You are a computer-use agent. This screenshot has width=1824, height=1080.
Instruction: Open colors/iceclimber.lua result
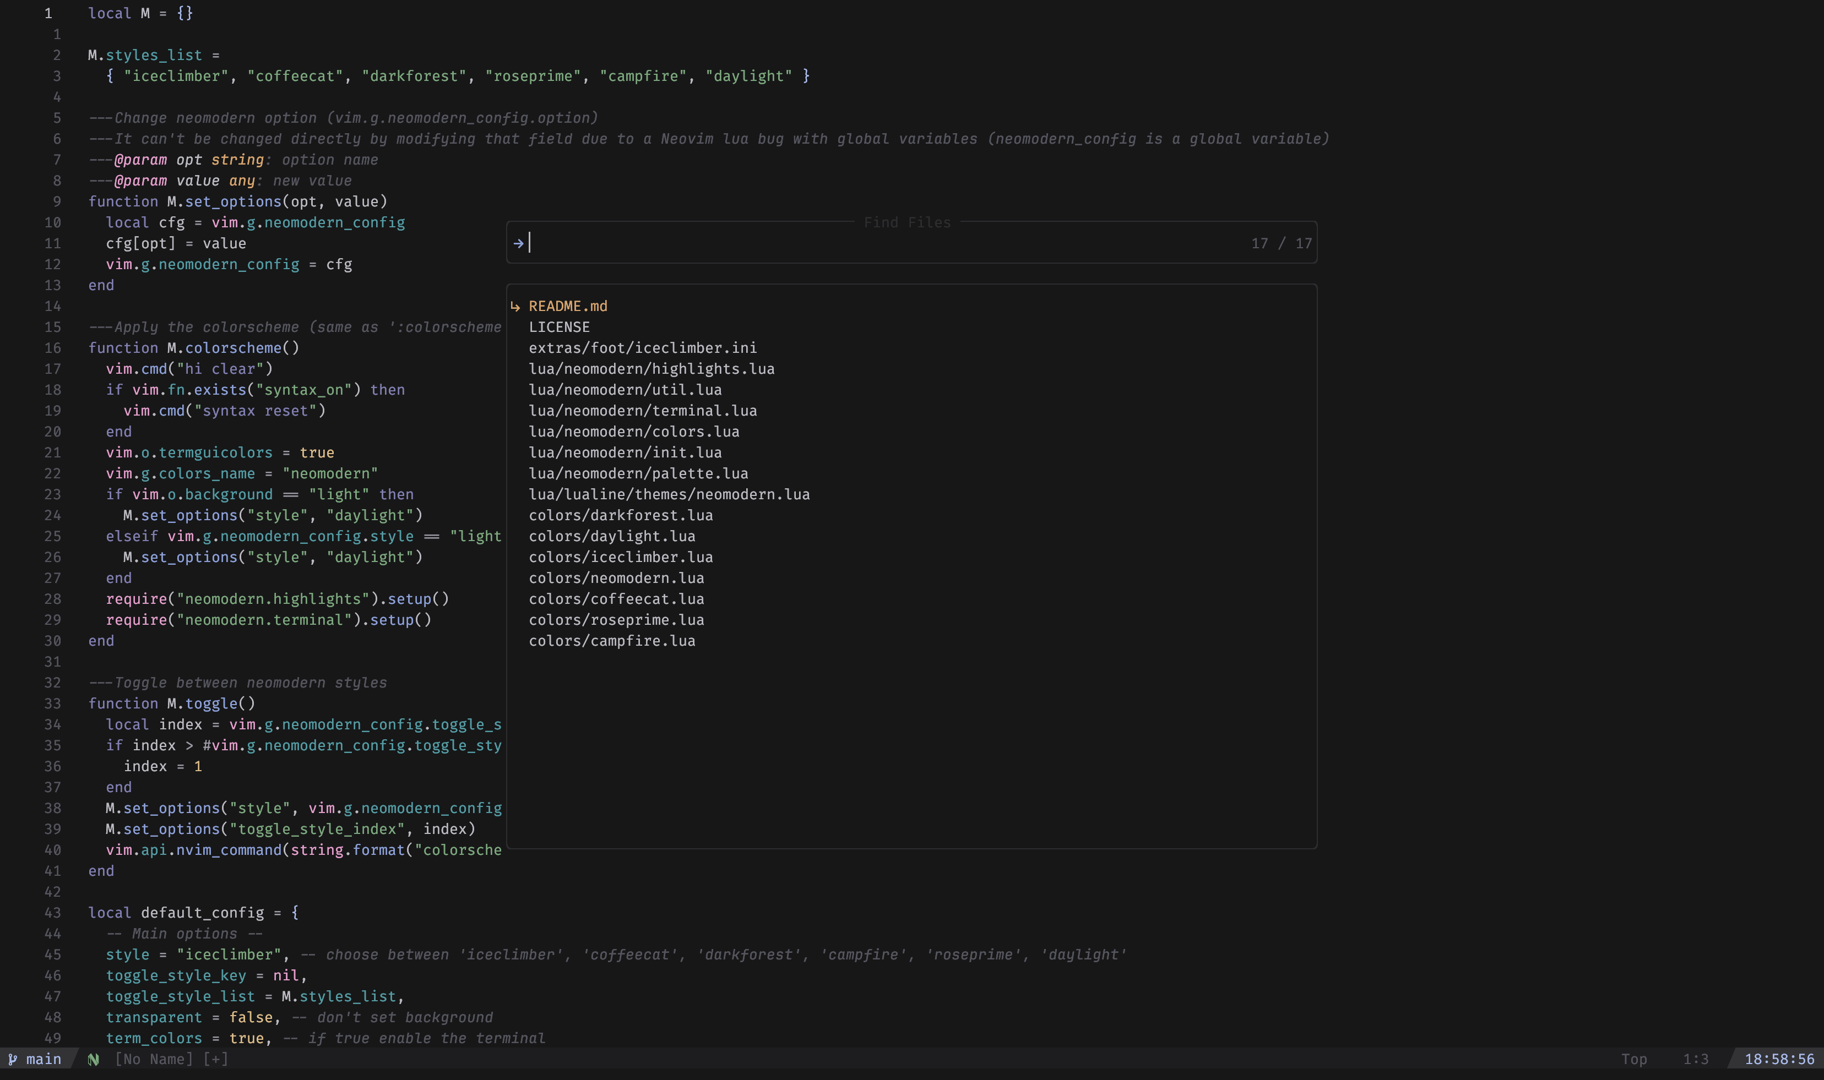click(x=621, y=558)
